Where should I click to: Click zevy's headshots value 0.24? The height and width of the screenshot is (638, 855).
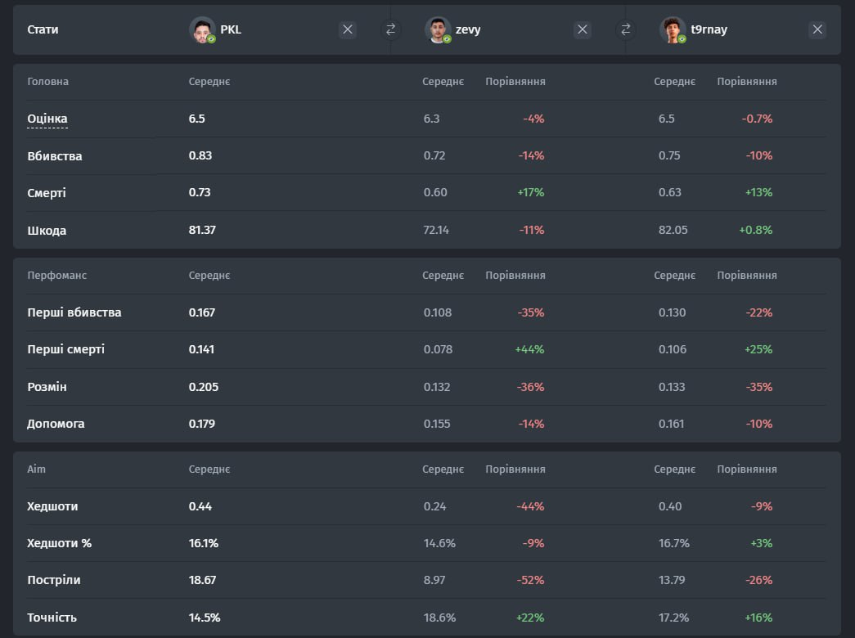tap(434, 506)
